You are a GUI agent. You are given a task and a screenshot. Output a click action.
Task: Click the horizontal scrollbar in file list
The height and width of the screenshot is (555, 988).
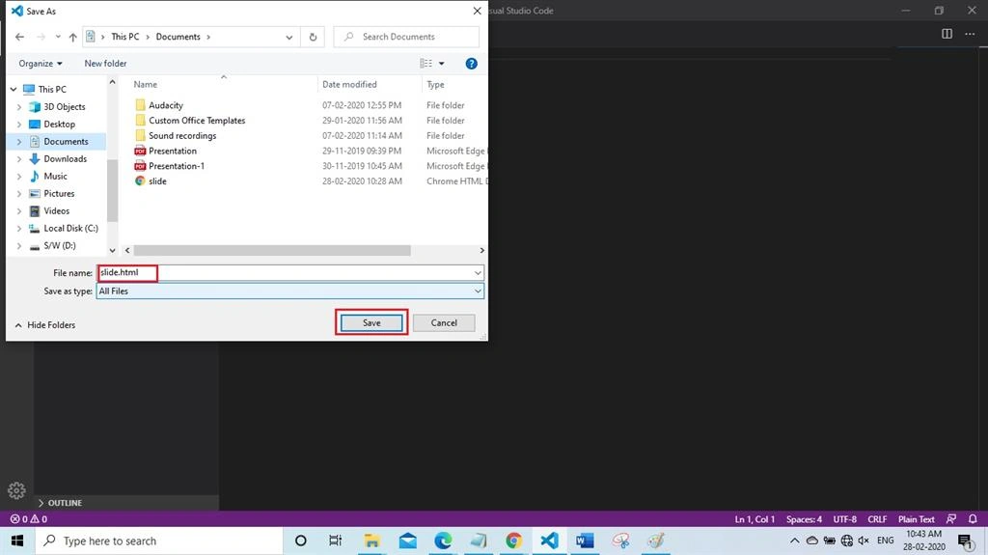tap(272, 250)
